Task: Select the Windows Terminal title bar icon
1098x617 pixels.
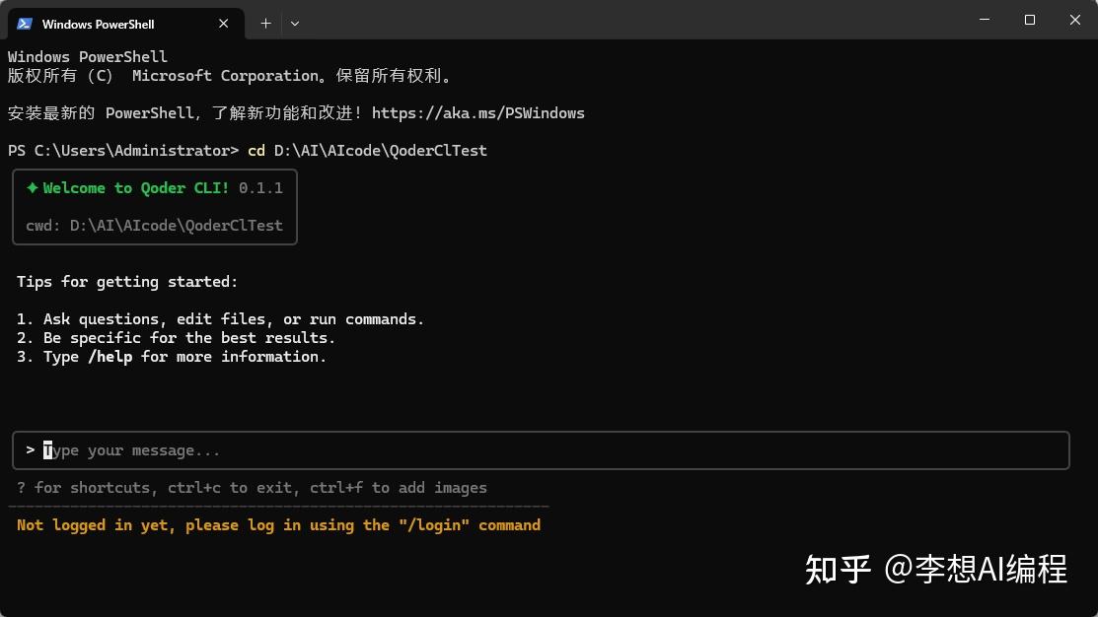Action: point(23,23)
